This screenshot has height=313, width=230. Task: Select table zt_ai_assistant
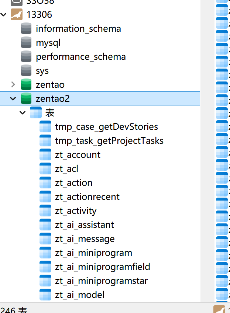[85, 225]
